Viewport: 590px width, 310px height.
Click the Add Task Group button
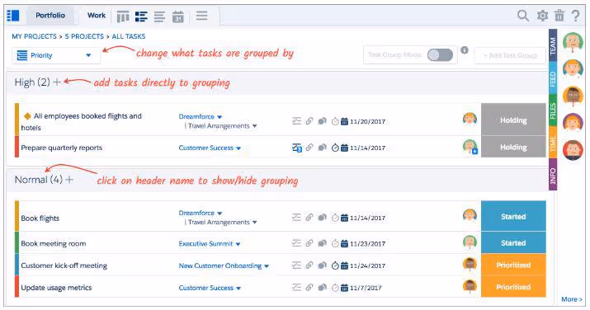[510, 55]
